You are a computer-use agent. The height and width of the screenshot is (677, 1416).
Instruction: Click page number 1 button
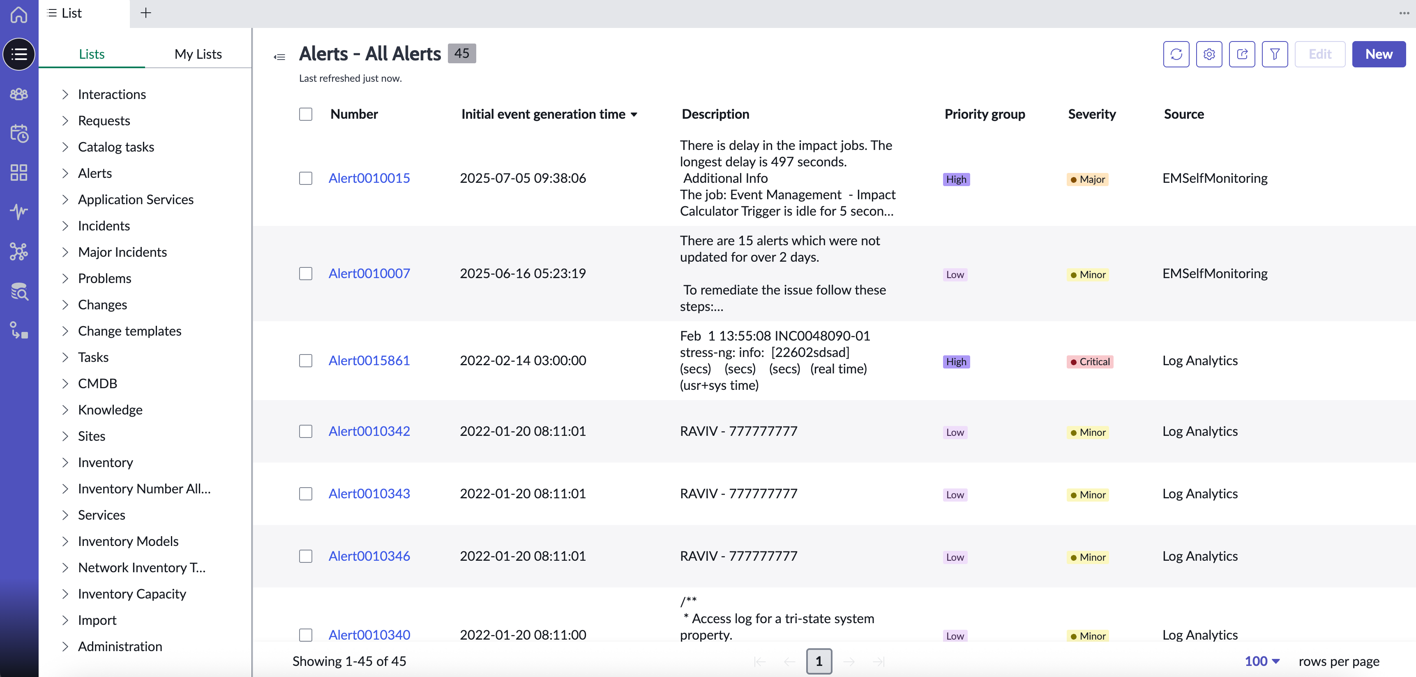pos(819,661)
